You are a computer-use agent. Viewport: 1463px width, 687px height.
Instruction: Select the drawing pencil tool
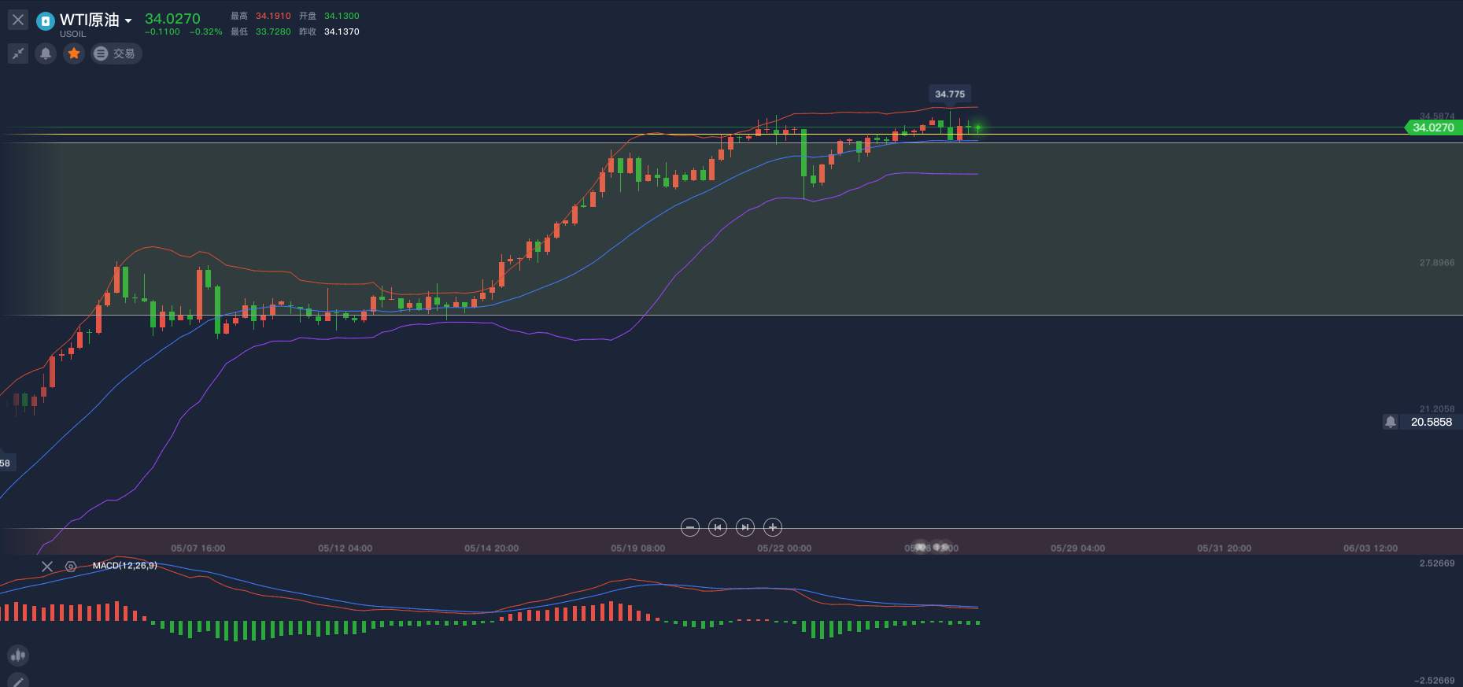pyautogui.click(x=17, y=681)
